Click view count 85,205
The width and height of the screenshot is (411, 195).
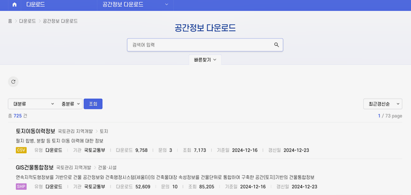[x=207, y=187]
